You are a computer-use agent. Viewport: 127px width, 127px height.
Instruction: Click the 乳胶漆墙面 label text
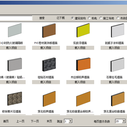[80, 43]
